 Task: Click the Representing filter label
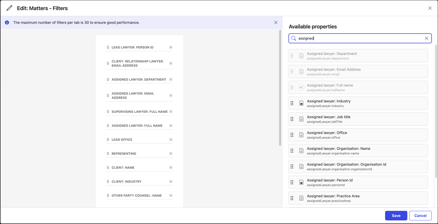[124, 154]
